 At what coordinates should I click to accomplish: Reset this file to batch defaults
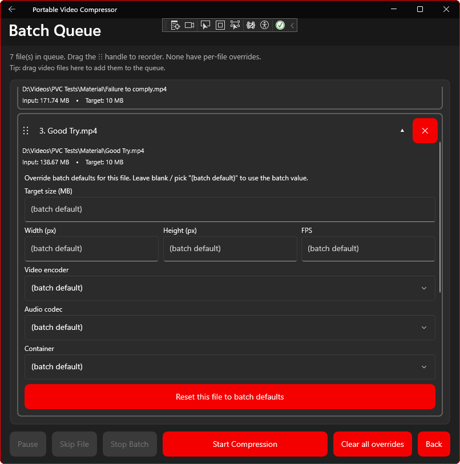pyautogui.click(x=229, y=397)
